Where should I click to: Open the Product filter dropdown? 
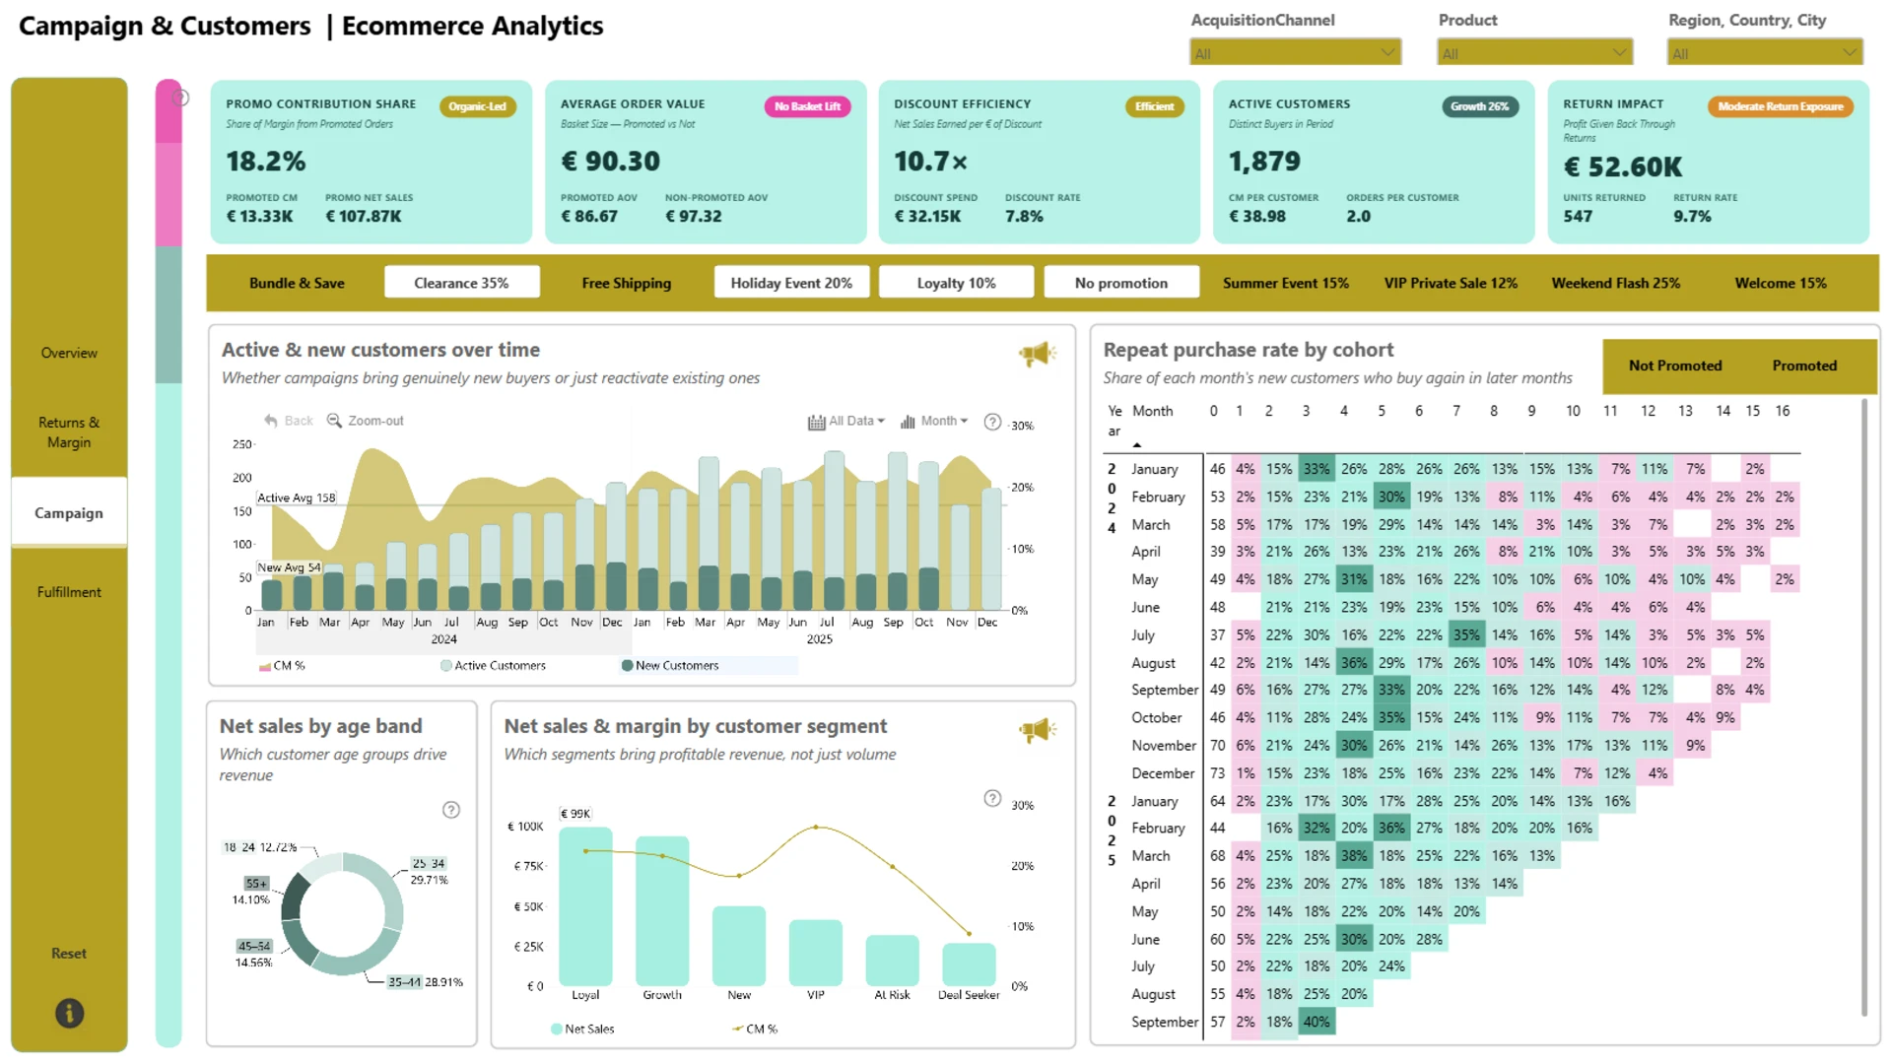click(x=1534, y=53)
